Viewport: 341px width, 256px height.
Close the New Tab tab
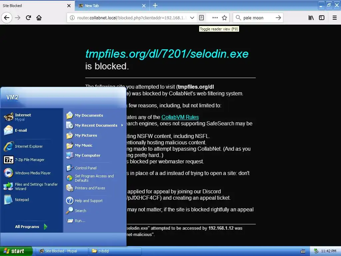(x=144, y=6)
